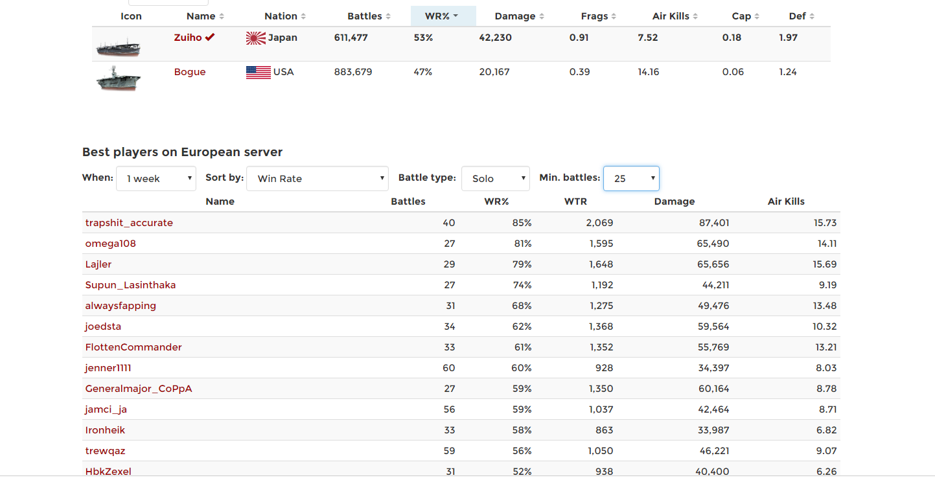
Task: Open the Min. battles 25 dropdown
Action: (x=631, y=178)
